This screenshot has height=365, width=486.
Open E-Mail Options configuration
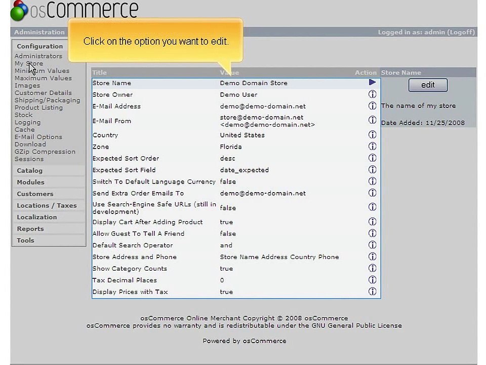point(38,137)
